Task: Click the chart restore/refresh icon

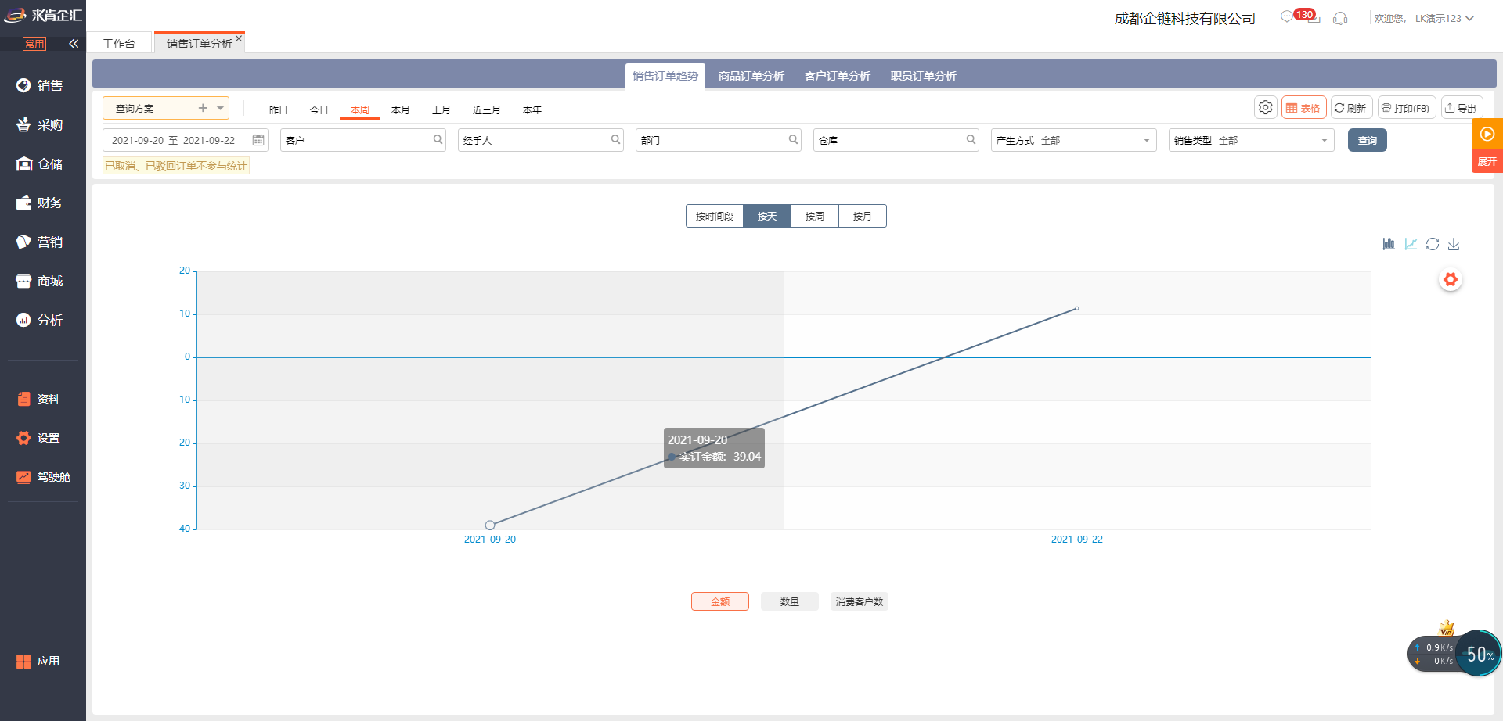Action: click(1433, 244)
